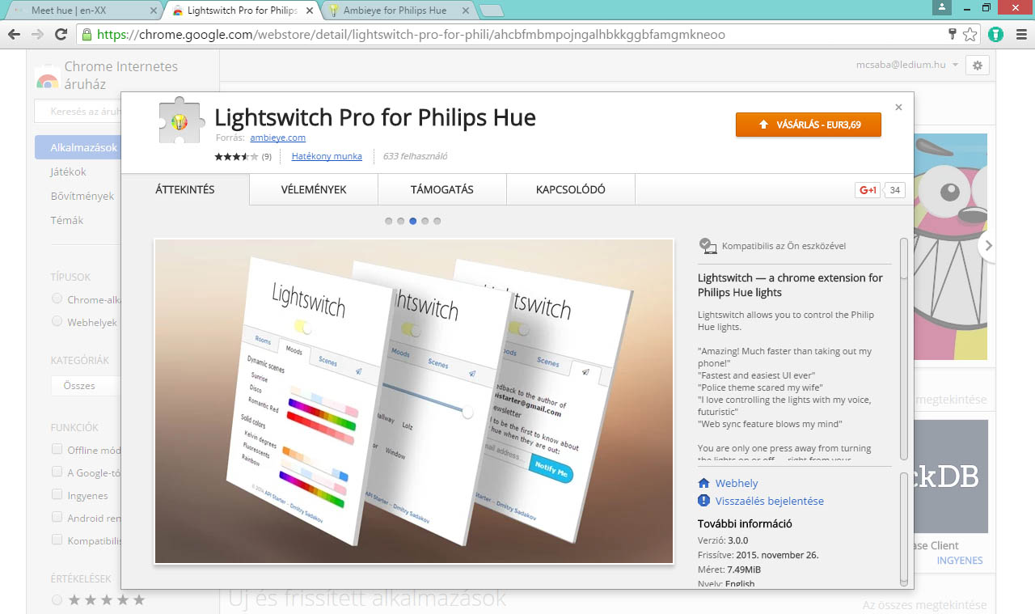Click the Chrome Web Store logo
The width and height of the screenshot is (1035, 614).
(47, 78)
